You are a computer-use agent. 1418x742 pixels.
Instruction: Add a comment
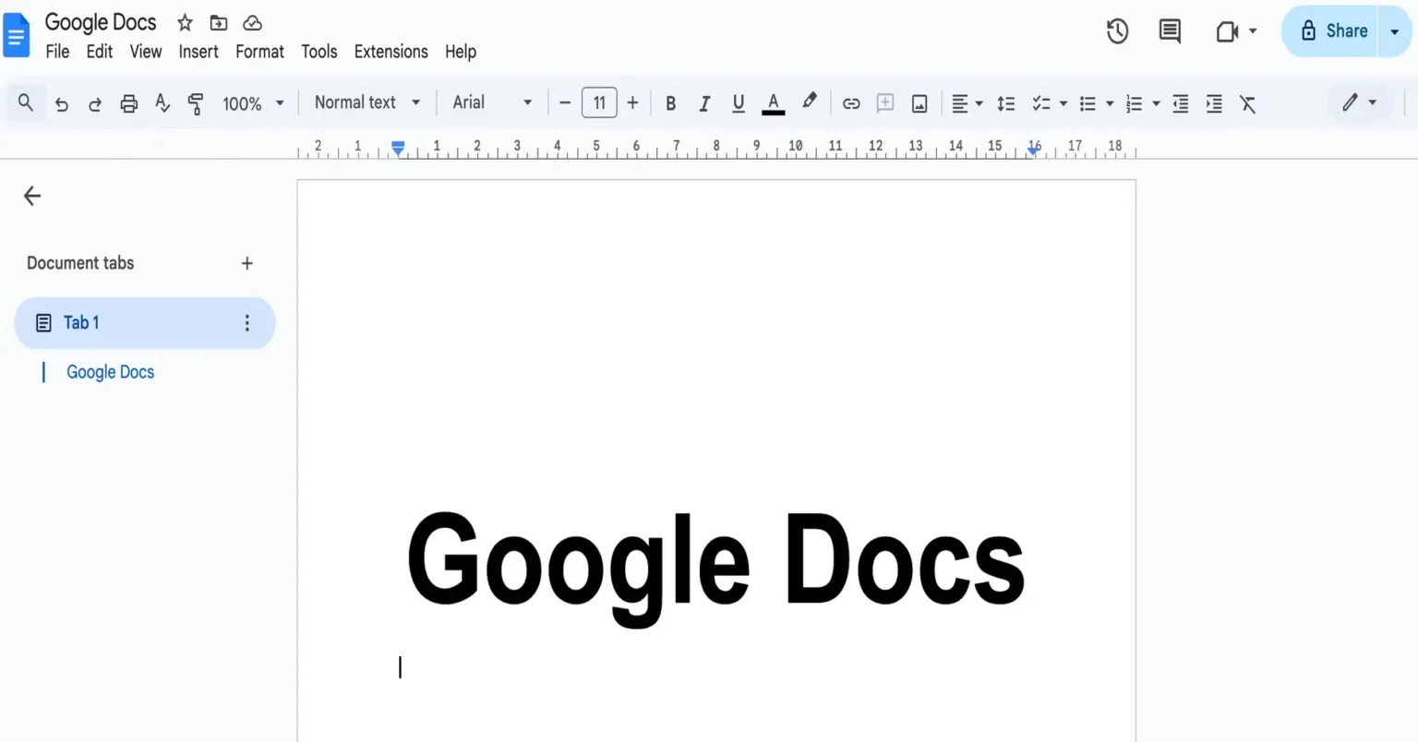click(884, 103)
